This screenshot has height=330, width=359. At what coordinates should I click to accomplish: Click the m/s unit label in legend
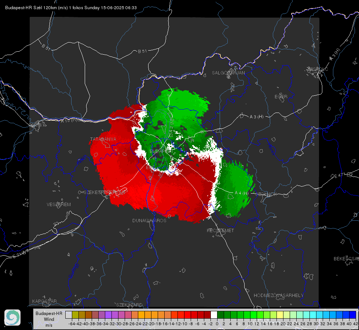[49, 325]
